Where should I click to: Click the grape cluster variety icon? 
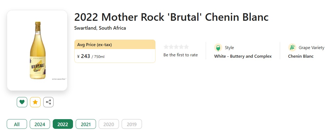pos(292,48)
